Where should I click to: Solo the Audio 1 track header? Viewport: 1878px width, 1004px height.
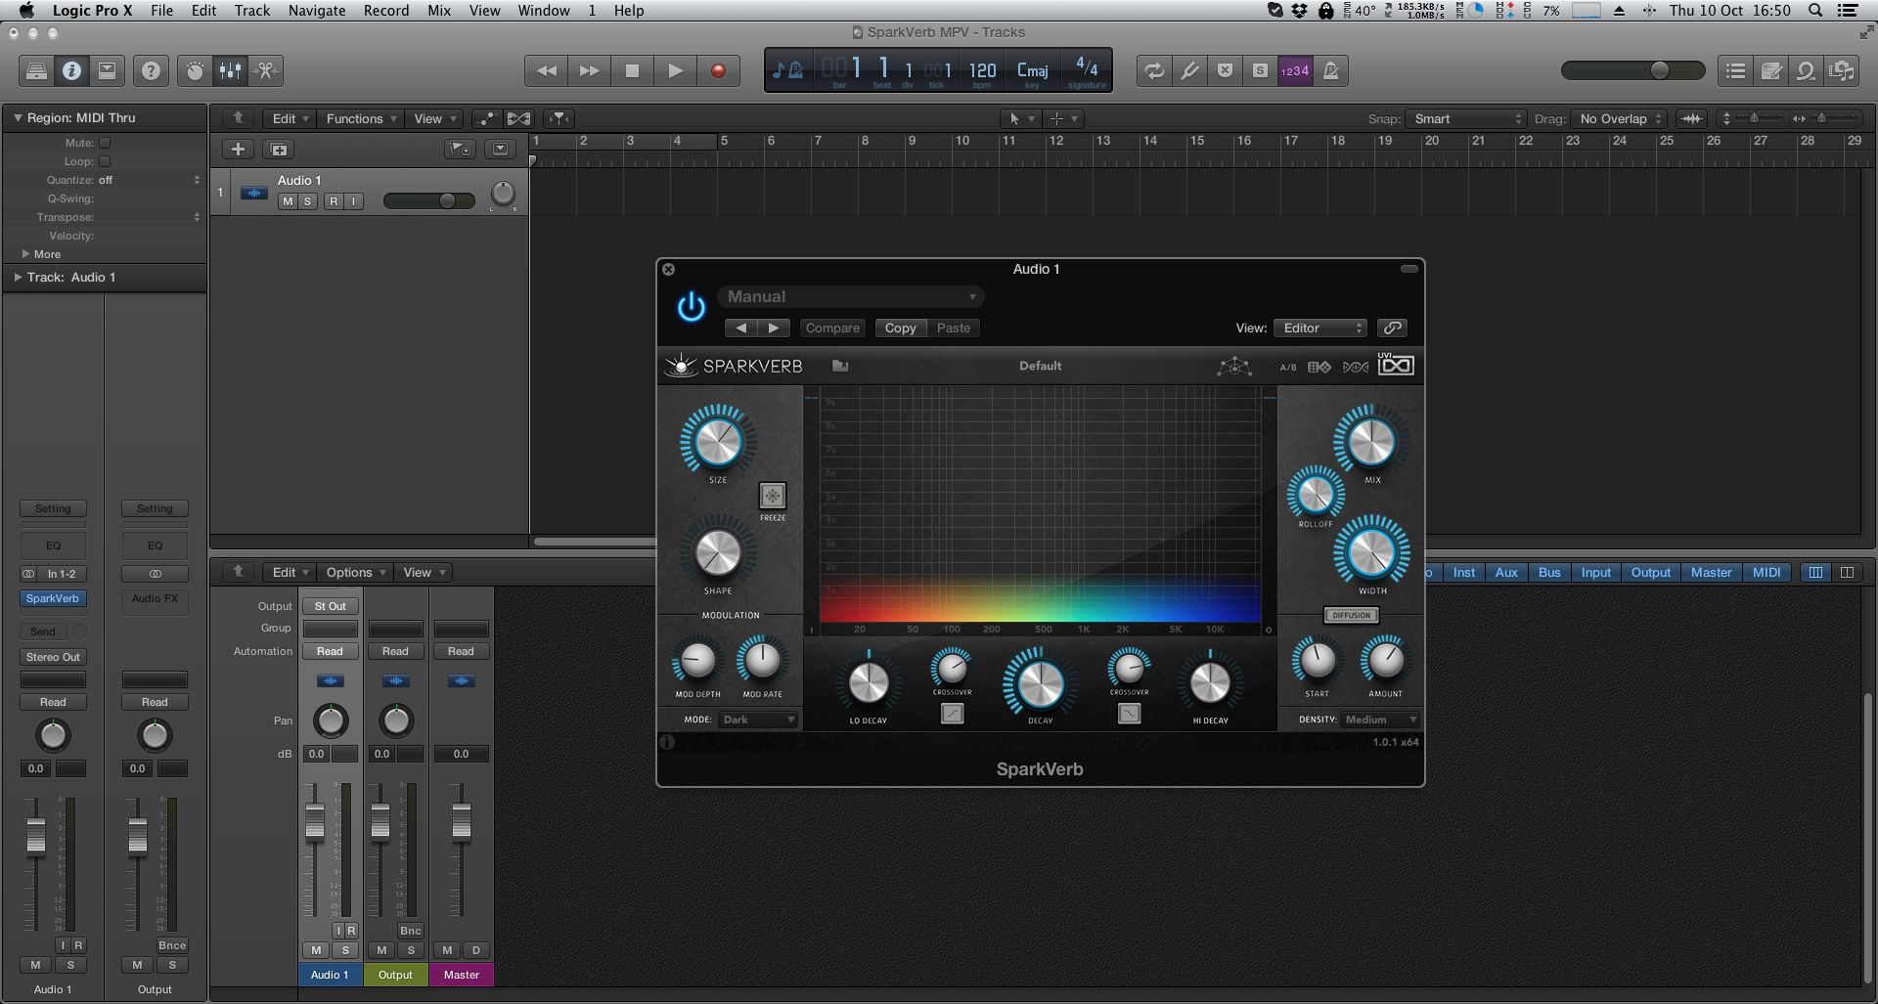[x=307, y=201]
